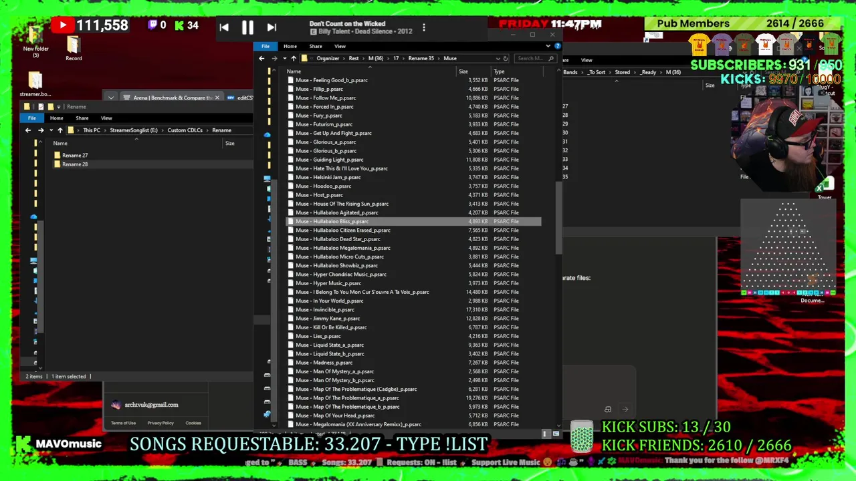Open recent locations dropdown in Muse window
The height and width of the screenshot is (481, 856).
284,58
